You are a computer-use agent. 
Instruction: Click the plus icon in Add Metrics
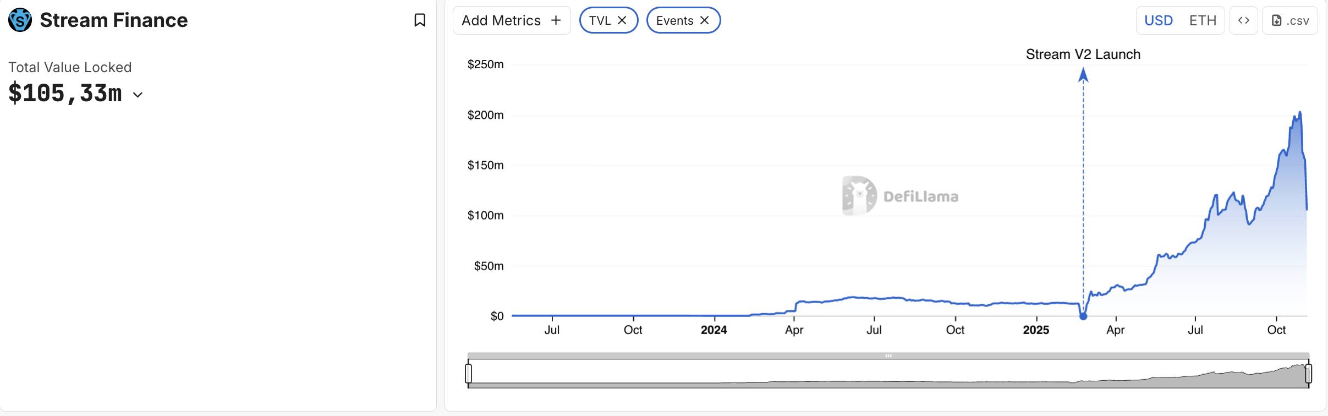pos(556,20)
